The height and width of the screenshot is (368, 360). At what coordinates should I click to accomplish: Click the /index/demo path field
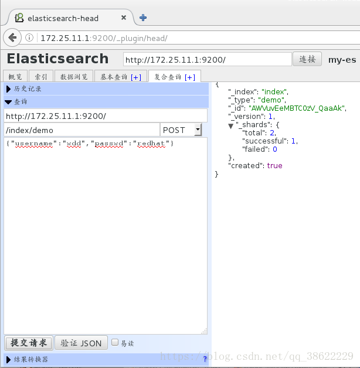81,130
